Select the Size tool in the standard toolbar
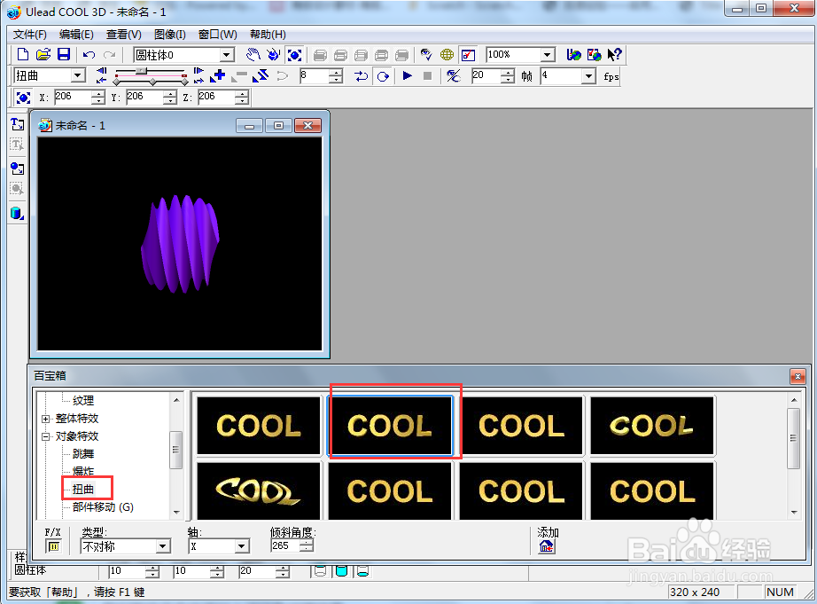The image size is (817, 604). [x=295, y=55]
